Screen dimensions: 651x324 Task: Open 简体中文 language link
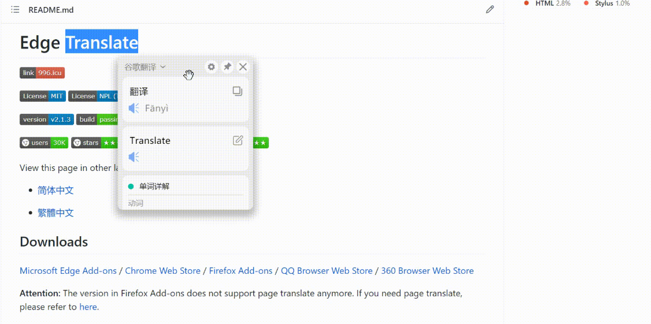click(x=56, y=191)
